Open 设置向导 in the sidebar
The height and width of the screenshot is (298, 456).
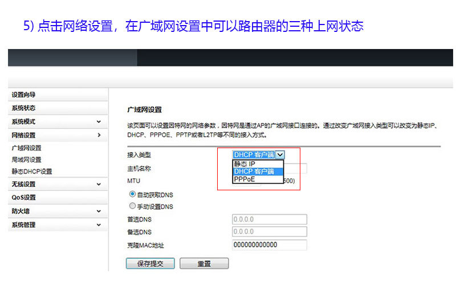[x=24, y=95]
